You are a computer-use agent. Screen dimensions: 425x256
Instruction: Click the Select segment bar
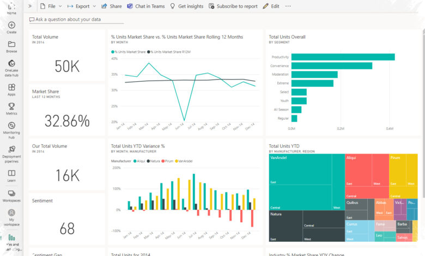click(x=299, y=92)
